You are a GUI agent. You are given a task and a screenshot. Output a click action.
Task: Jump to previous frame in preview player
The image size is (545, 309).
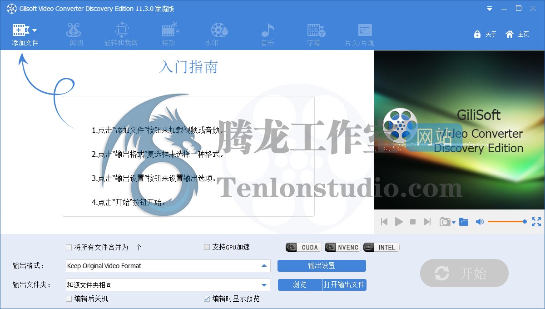coord(384,222)
